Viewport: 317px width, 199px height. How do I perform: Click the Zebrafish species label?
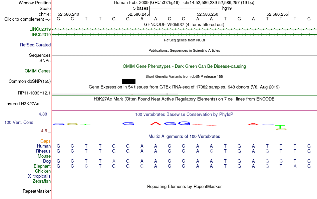(42, 181)
